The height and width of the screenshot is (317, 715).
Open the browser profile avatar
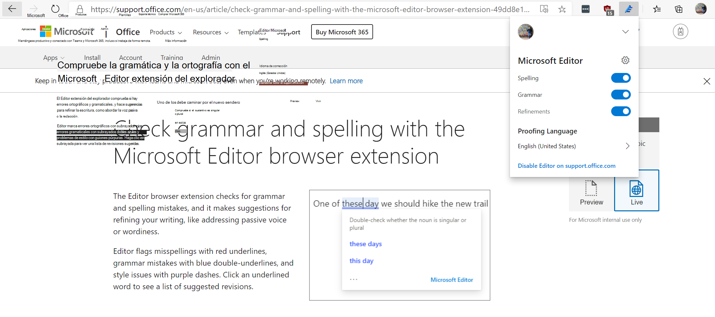701,9
